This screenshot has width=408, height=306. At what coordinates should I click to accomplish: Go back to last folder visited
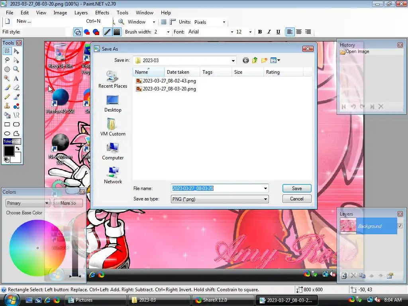click(x=245, y=61)
